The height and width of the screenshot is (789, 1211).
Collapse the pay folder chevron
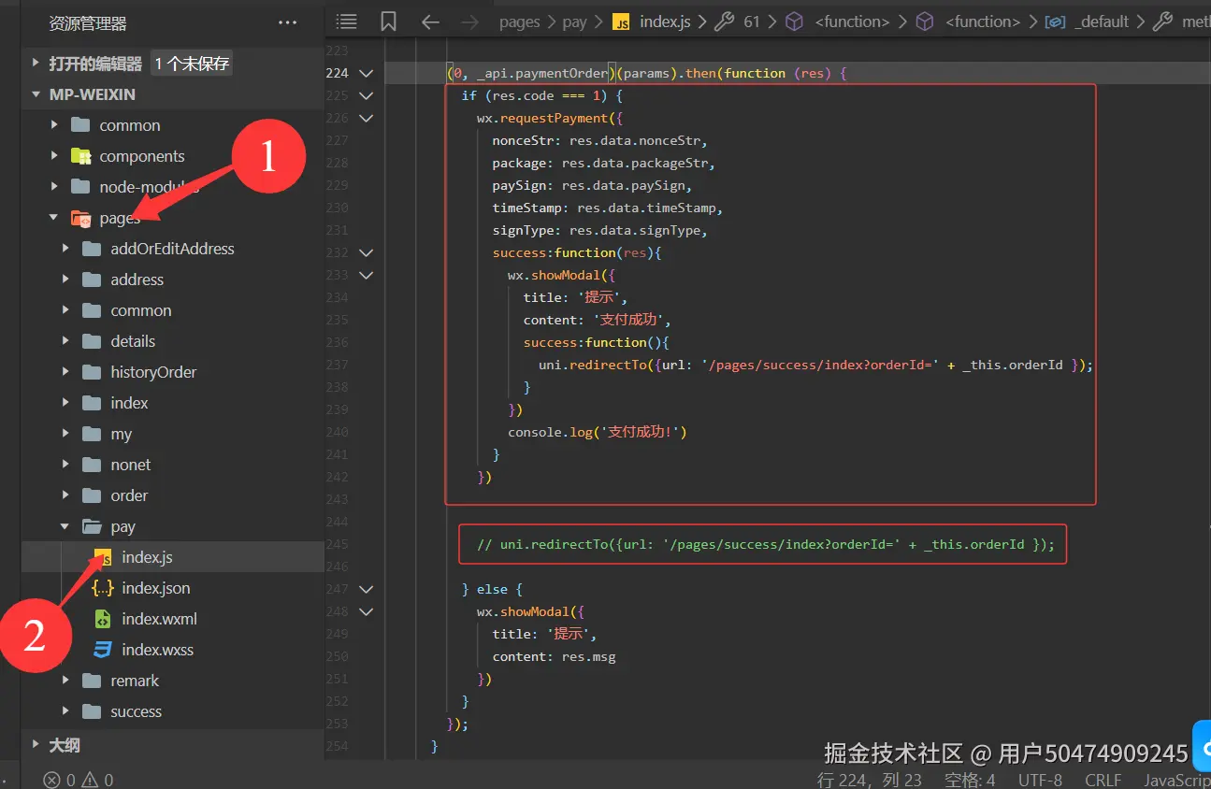pyautogui.click(x=65, y=526)
